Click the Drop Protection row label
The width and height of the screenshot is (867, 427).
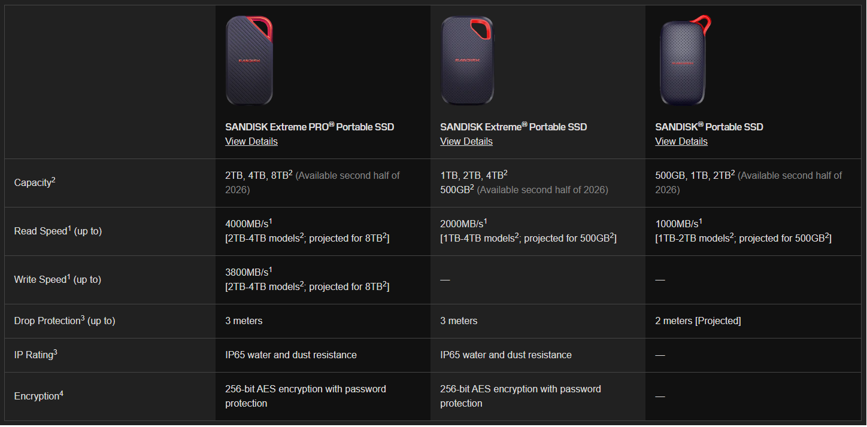pyautogui.click(x=65, y=321)
